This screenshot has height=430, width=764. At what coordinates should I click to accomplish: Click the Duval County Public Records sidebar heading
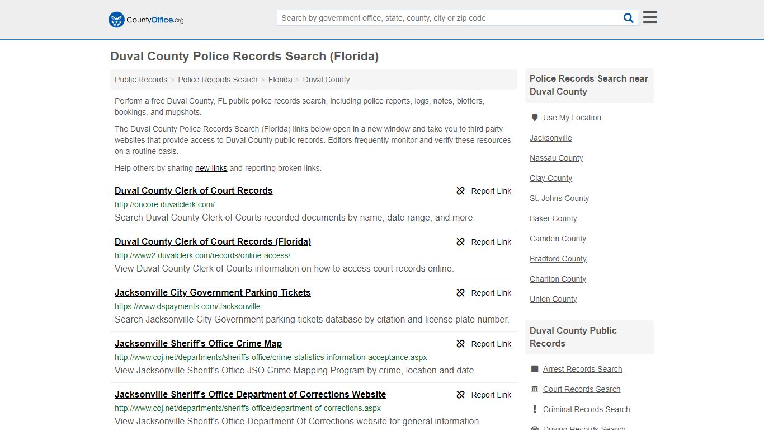tap(573, 337)
